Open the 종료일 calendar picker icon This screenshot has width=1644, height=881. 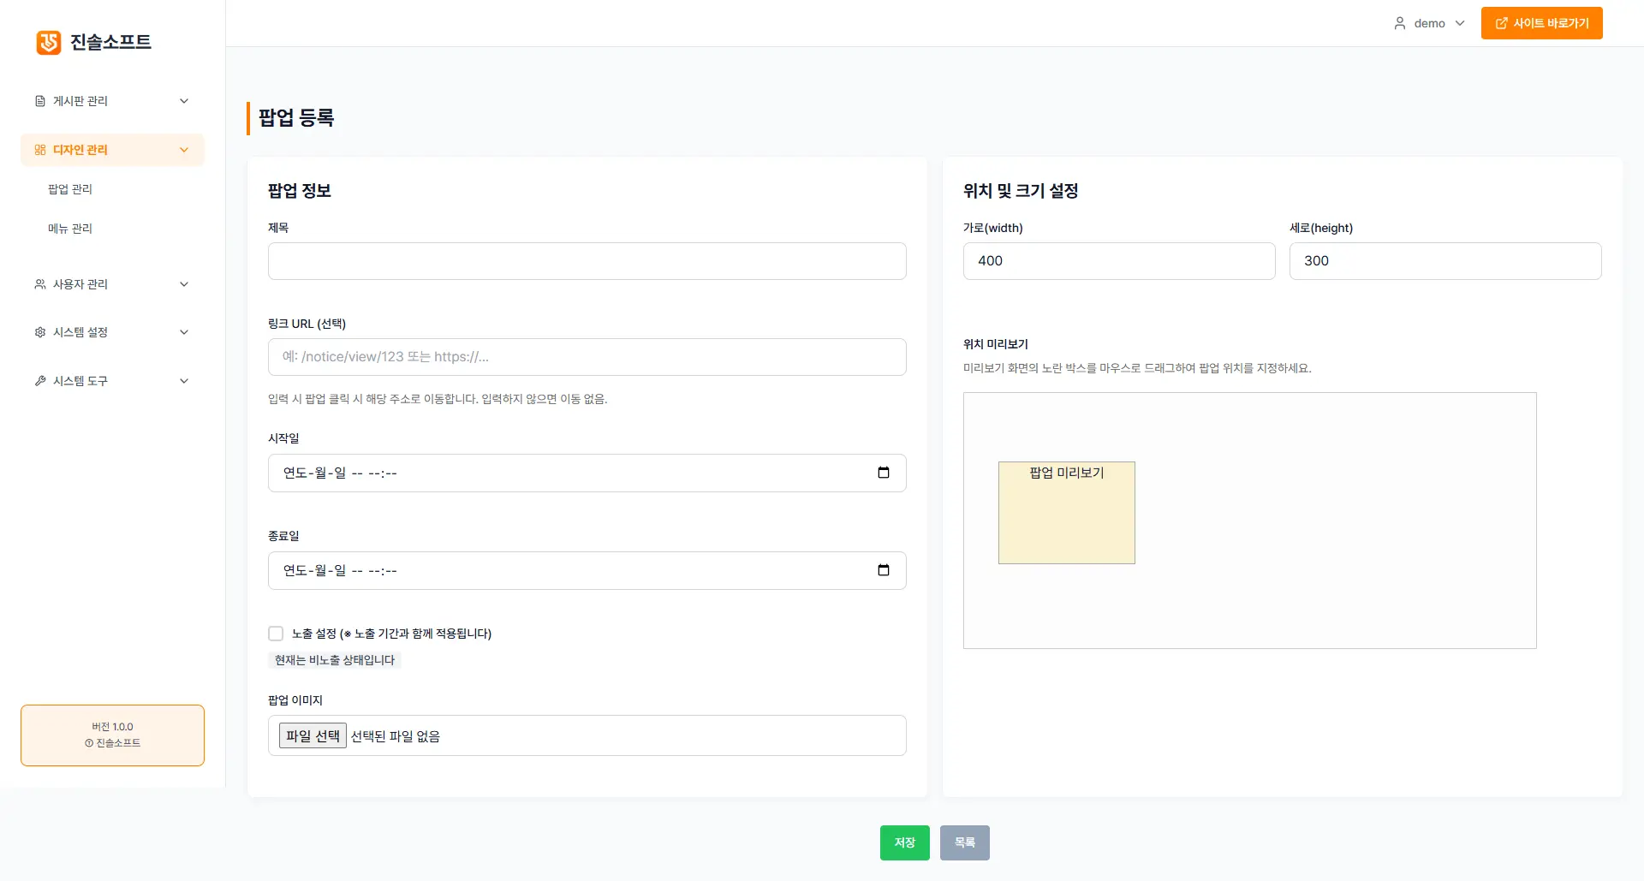(884, 570)
